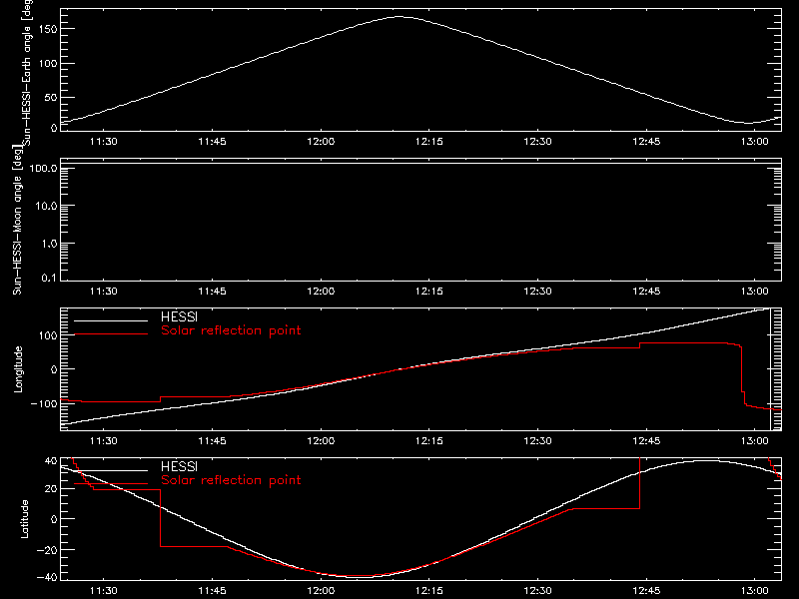Click the HESSI legend label in the Latitude plot

pyautogui.click(x=180, y=466)
